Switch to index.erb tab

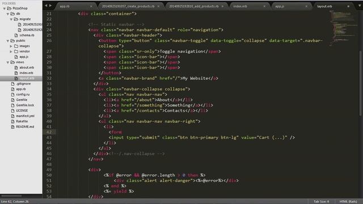tap(240, 6)
